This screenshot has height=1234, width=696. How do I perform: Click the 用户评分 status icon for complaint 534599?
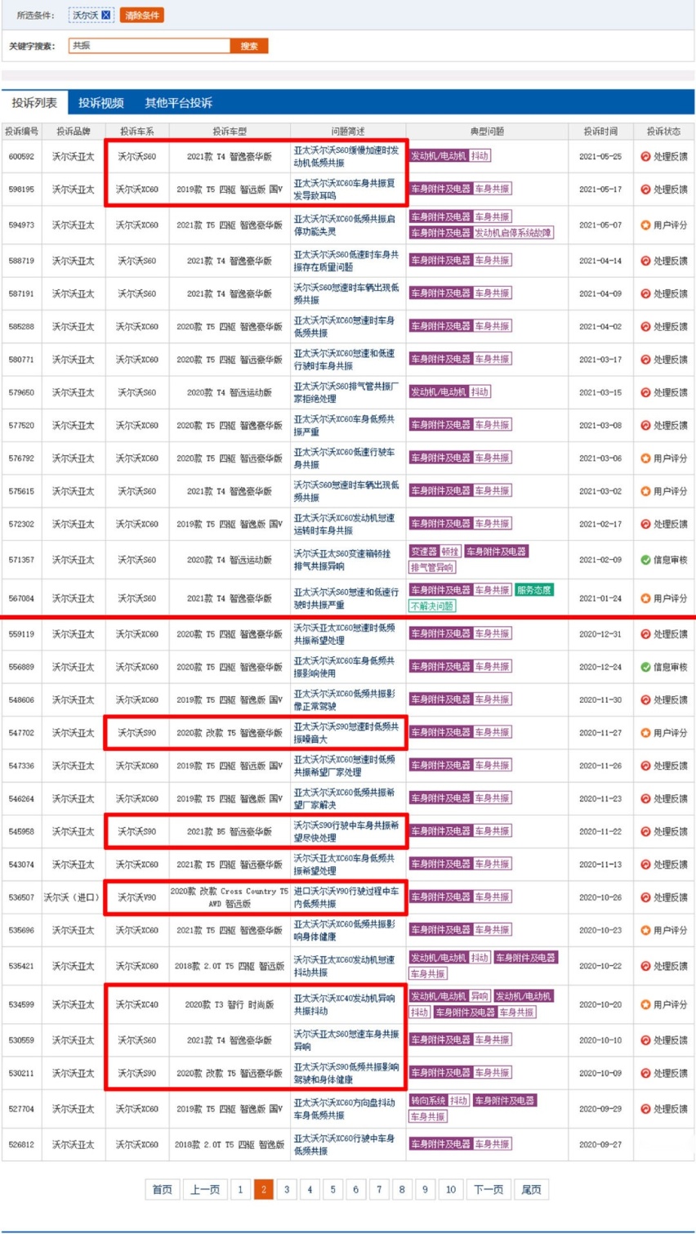coord(645,1004)
